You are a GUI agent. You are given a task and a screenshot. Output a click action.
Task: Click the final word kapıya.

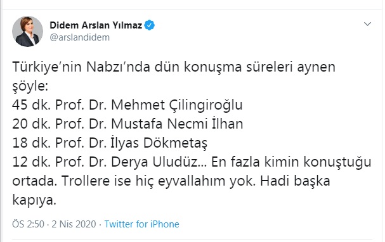(34, 201)
